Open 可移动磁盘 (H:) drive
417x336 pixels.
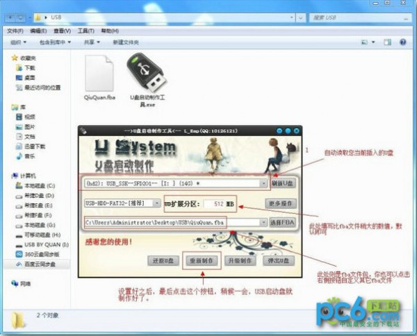tap(38, 235)
